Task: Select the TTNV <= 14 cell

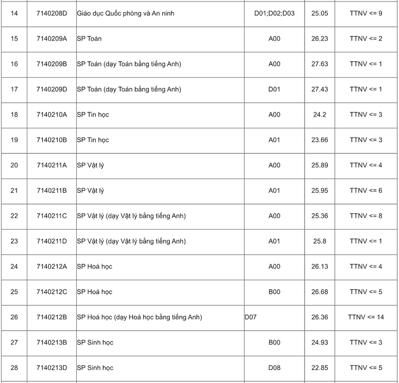Action: [366, 317]
